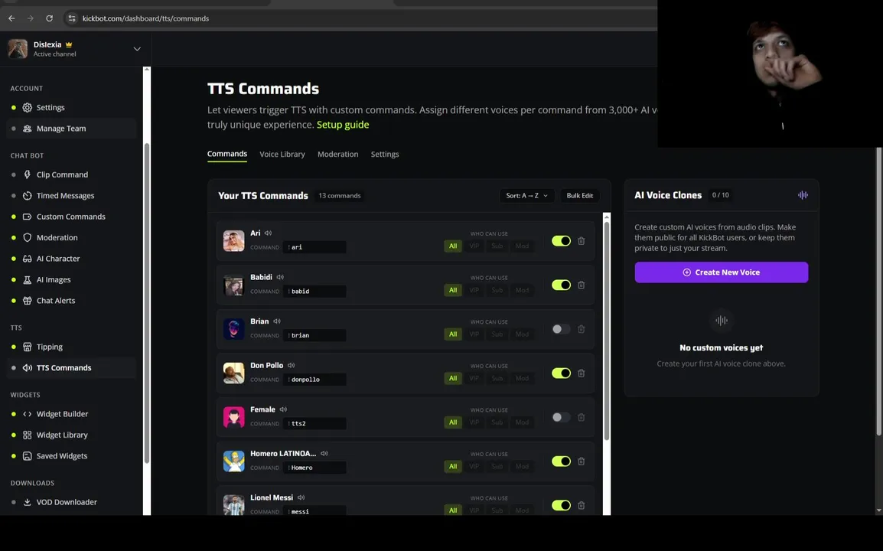
Task: Preview Female voice with speaker icon
Action: pos(283,409)
